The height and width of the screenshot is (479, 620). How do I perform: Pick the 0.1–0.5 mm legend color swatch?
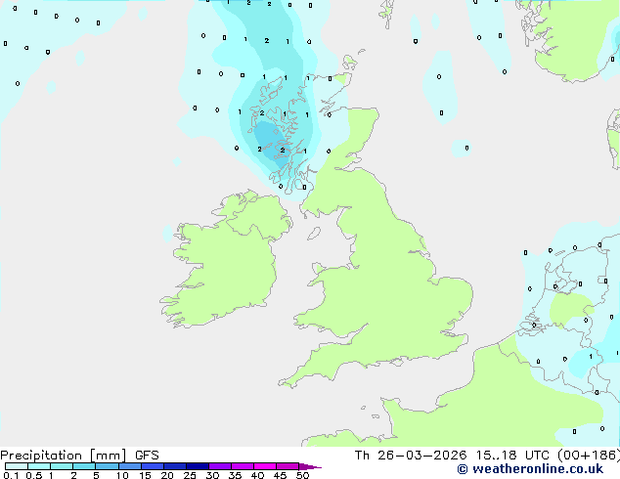click(17, 466)
